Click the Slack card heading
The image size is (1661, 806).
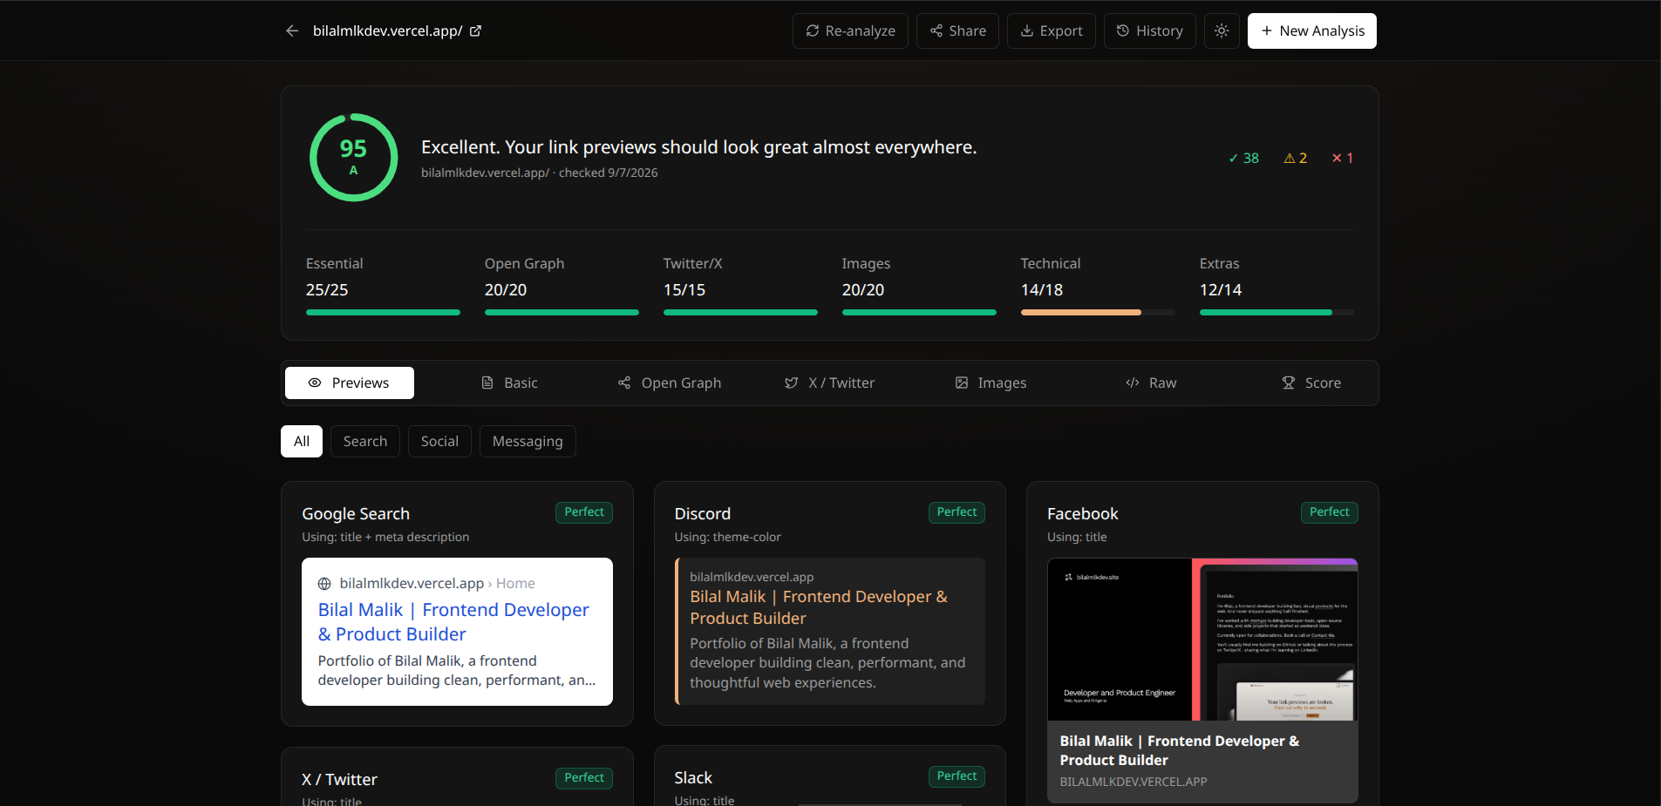coord(693,778)
